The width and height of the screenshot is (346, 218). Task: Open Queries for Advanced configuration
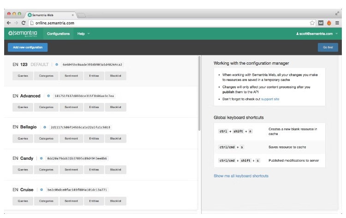[x=23, y=107]
